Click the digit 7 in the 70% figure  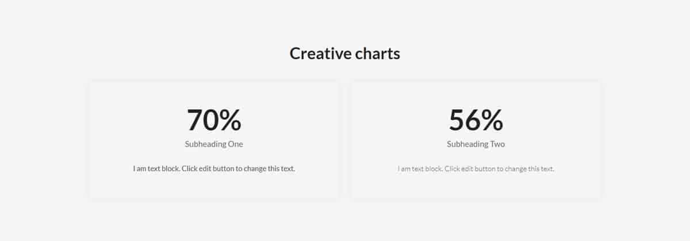[x=194, y=120]
